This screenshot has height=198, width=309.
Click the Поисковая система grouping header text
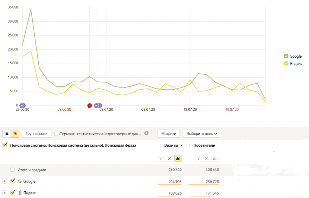[73, 145]
